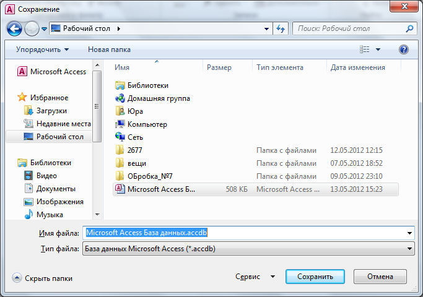
Task: Open the address bar history dropdown
Action: coord(266,28)
